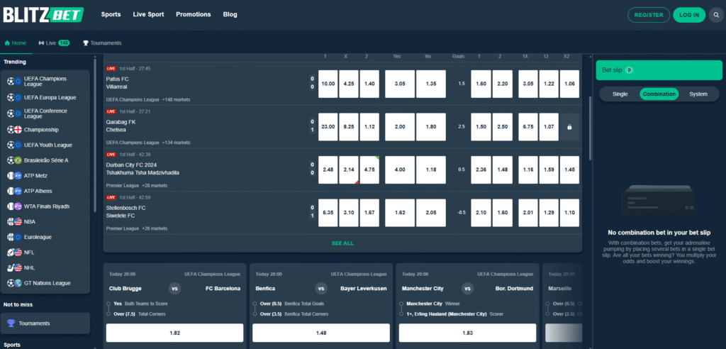
Task: Pick 1X odds 2.01 for Stellenbosch match
Action: pyautogui.click(x=528, y=213)
